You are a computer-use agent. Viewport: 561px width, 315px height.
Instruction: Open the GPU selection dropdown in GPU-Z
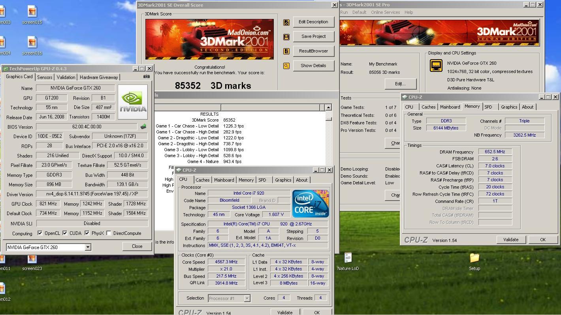point(88,247)
